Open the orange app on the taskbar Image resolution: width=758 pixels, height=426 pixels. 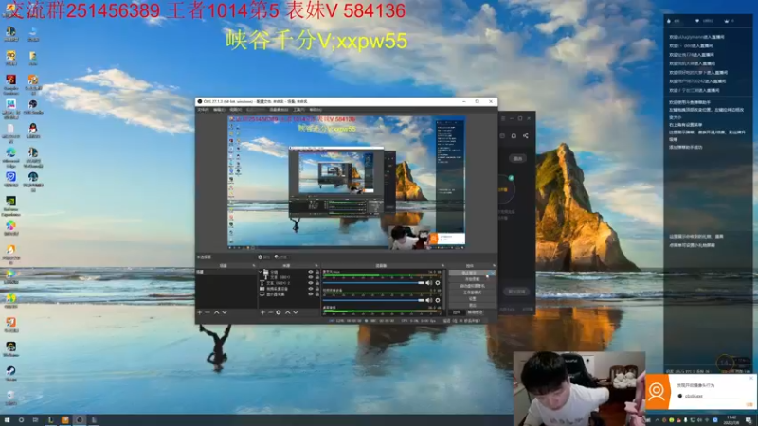[64, 420]
